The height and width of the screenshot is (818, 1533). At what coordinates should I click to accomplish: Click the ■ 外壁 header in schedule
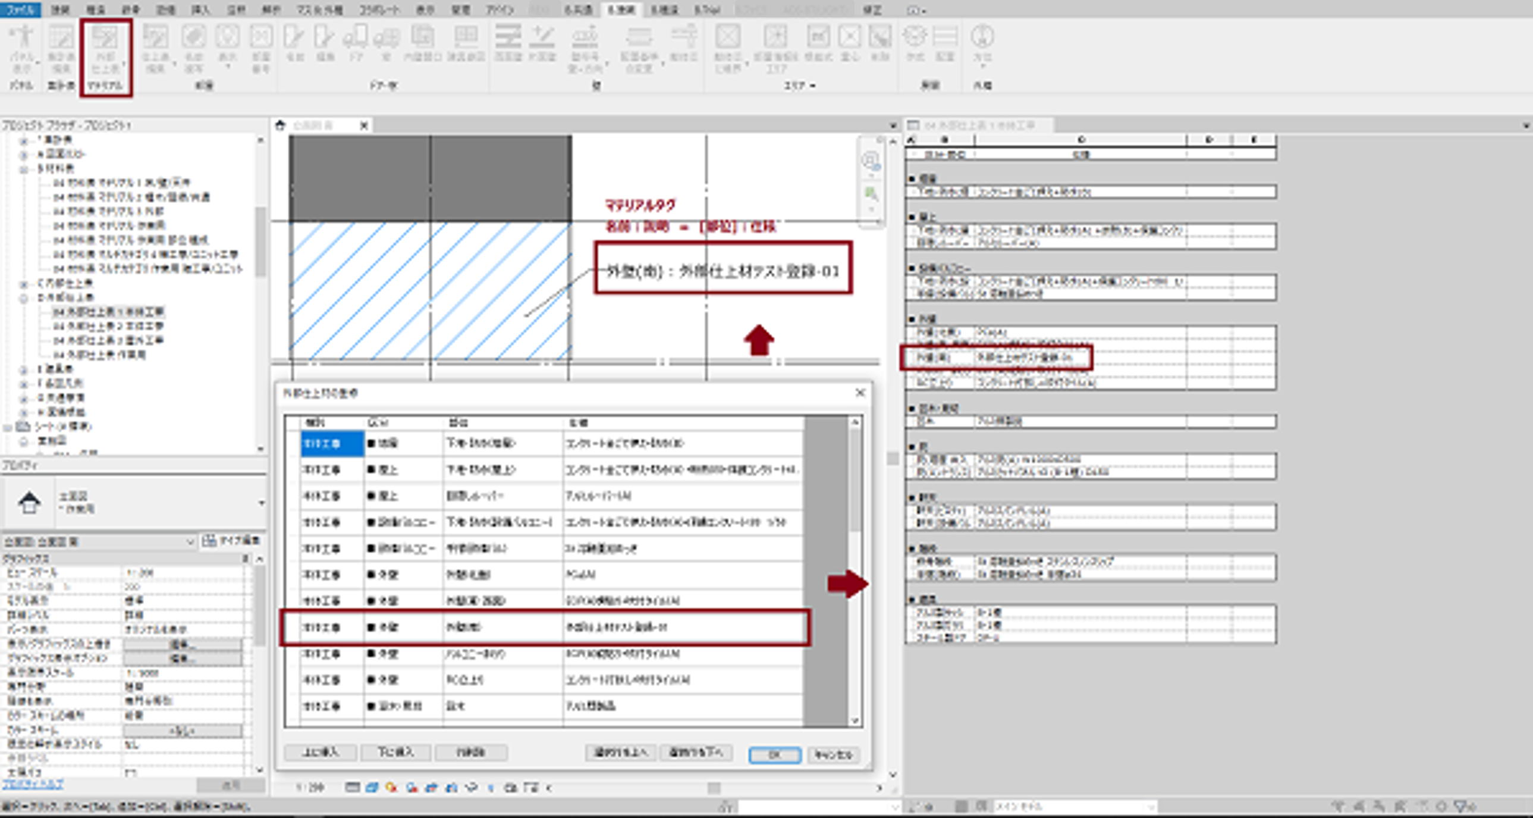tap(922, 319)
